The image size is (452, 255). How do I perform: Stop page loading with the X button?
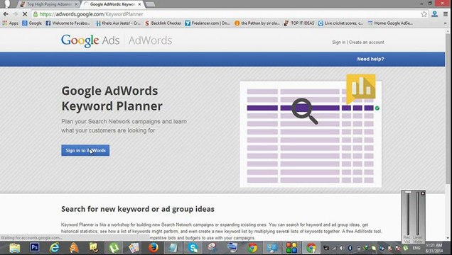coord(25,13)
